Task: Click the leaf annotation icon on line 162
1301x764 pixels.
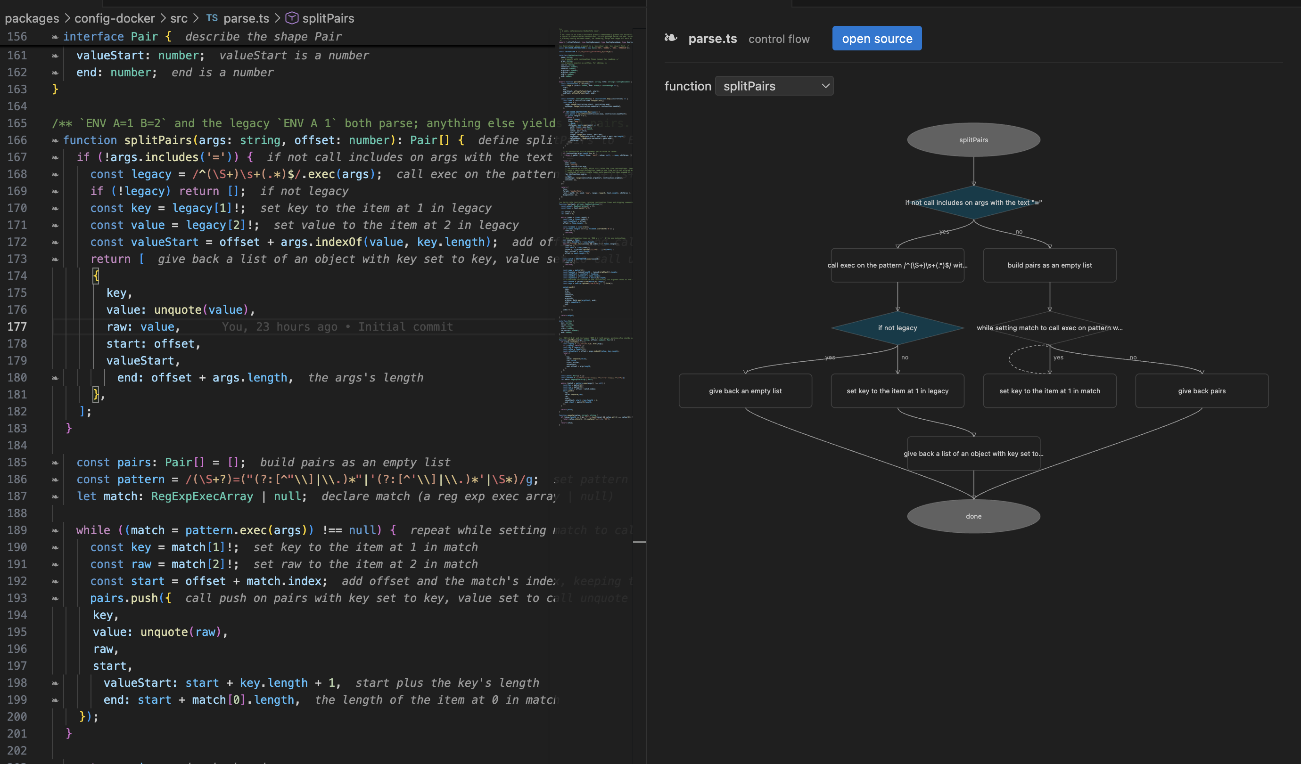Action: coord(55,73)
